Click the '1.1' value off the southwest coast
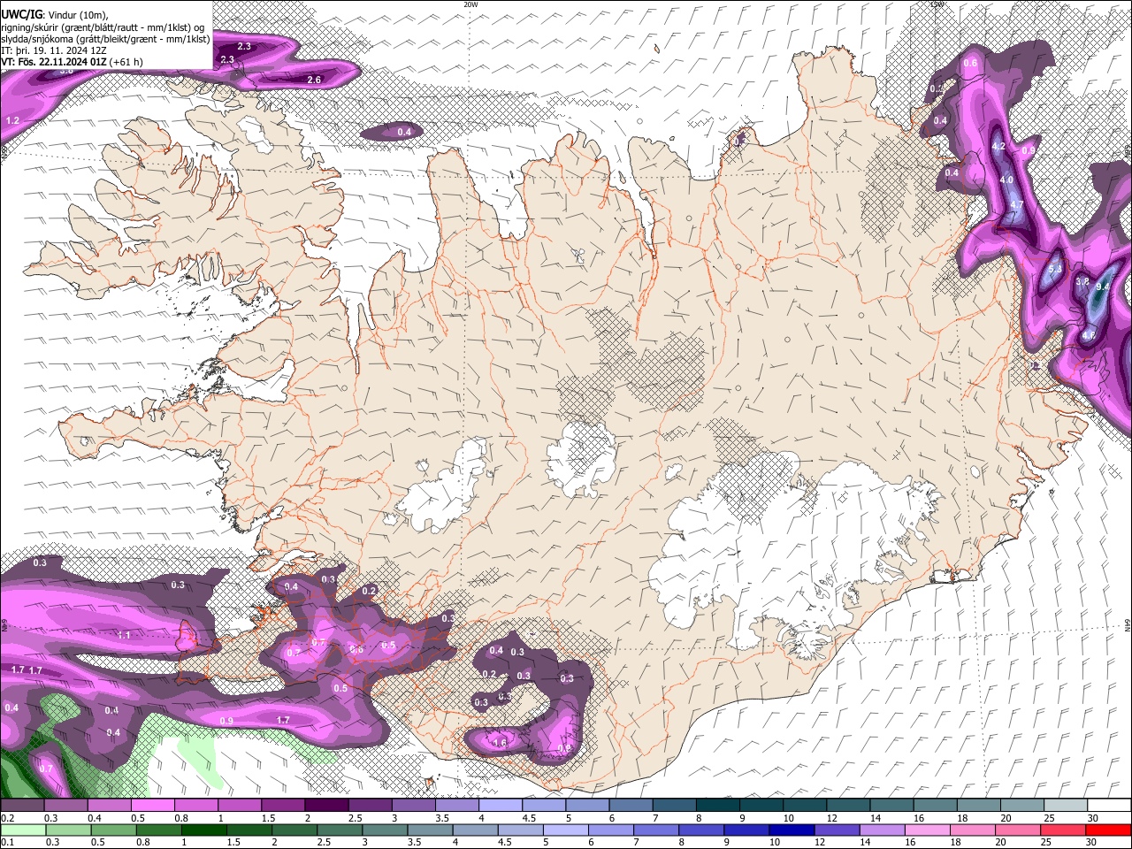The image size is (1132, 849). point(124,635)
